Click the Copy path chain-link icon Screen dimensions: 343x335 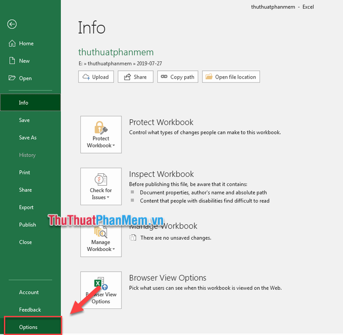(164, 77)
